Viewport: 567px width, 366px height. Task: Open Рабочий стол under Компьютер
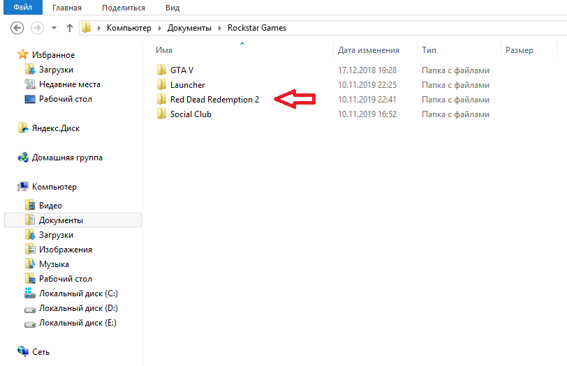(66, 279)
